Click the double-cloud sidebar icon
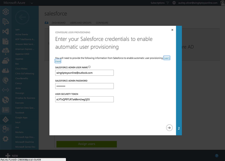Screen dimensions: 225x161 point(6,61)
